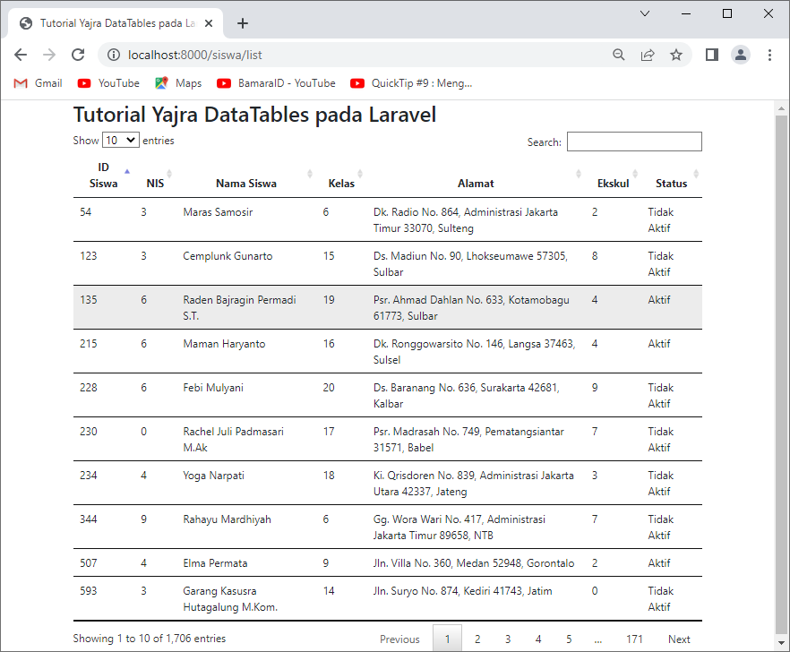Expand the Show entries dropdown
The width and height of the screenshot is (790, 652).
120,141
